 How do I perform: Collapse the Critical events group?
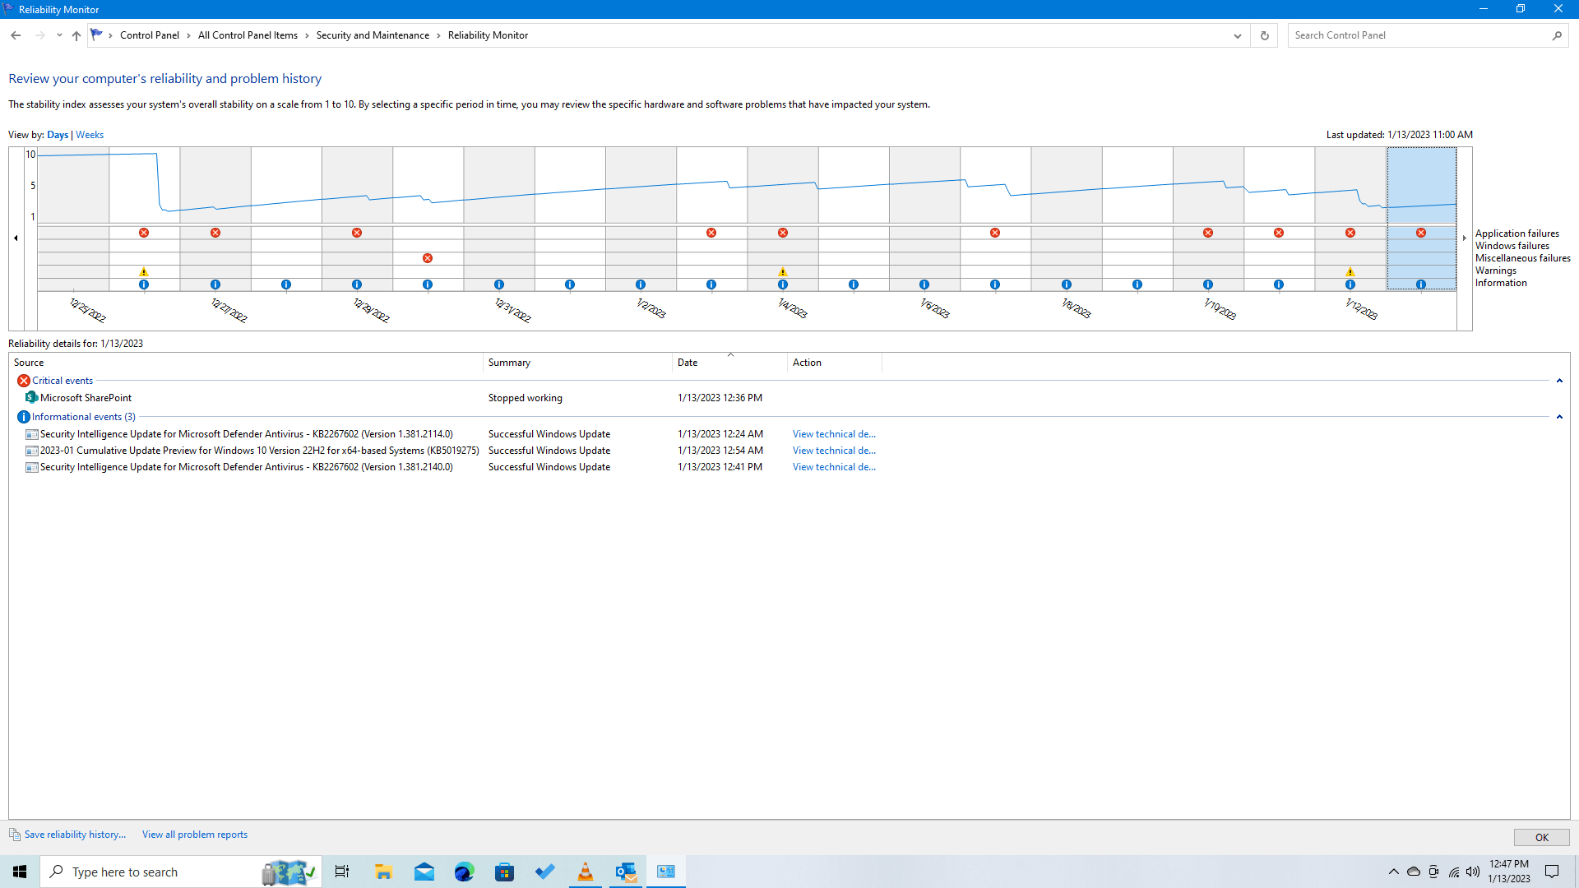[x=1559, y=381]
